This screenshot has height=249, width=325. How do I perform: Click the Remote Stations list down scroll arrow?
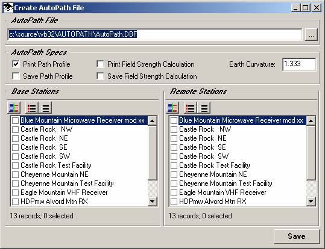pyautogui.click(x=311, y=201)
